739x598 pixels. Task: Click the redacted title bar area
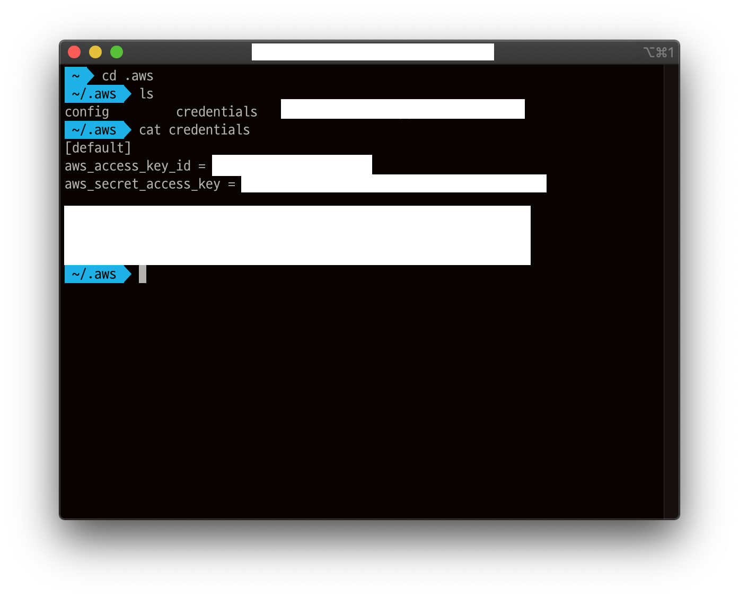[372, 51]
